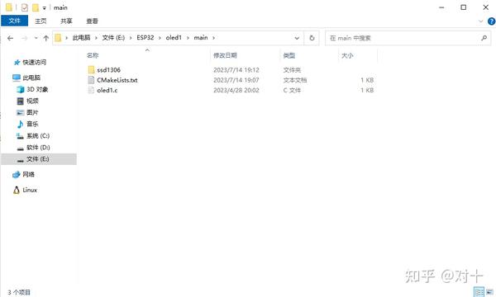Viewport: 496px width, 297px height.
Task: Refresh the current folder view
Action: point(312,38)
